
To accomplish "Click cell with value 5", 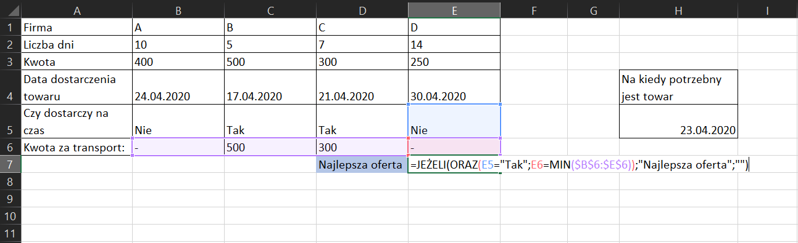I will pos(270,44).
